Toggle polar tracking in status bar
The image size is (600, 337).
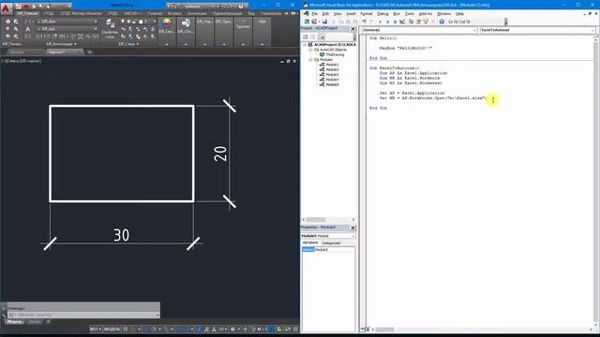pos(154,329)
